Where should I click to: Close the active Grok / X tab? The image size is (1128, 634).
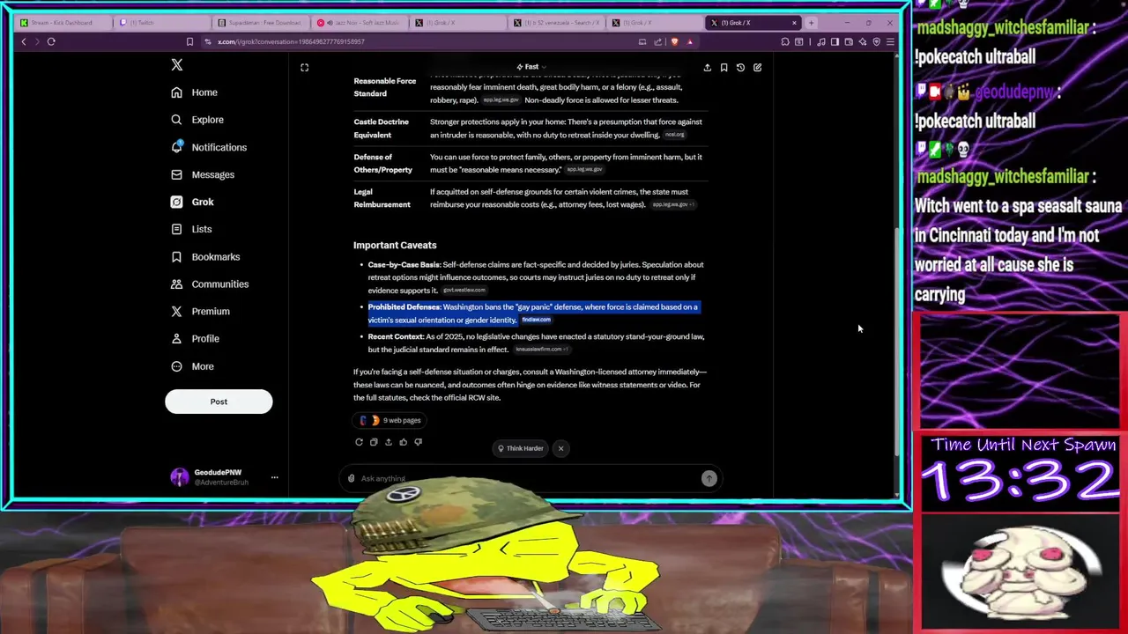pos(794,23)
